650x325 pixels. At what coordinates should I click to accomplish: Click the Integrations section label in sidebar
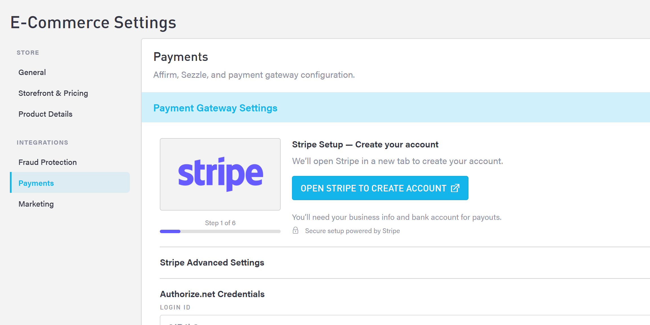(42, 143)
